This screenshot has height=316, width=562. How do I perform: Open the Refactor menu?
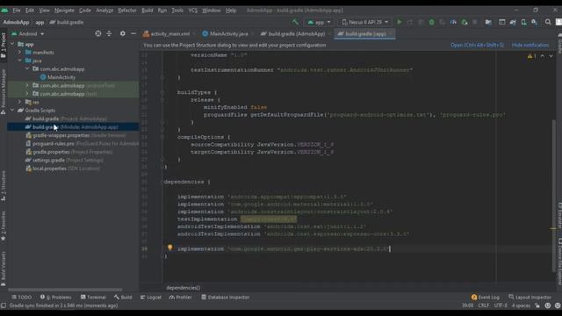click(x=126, y=11)
